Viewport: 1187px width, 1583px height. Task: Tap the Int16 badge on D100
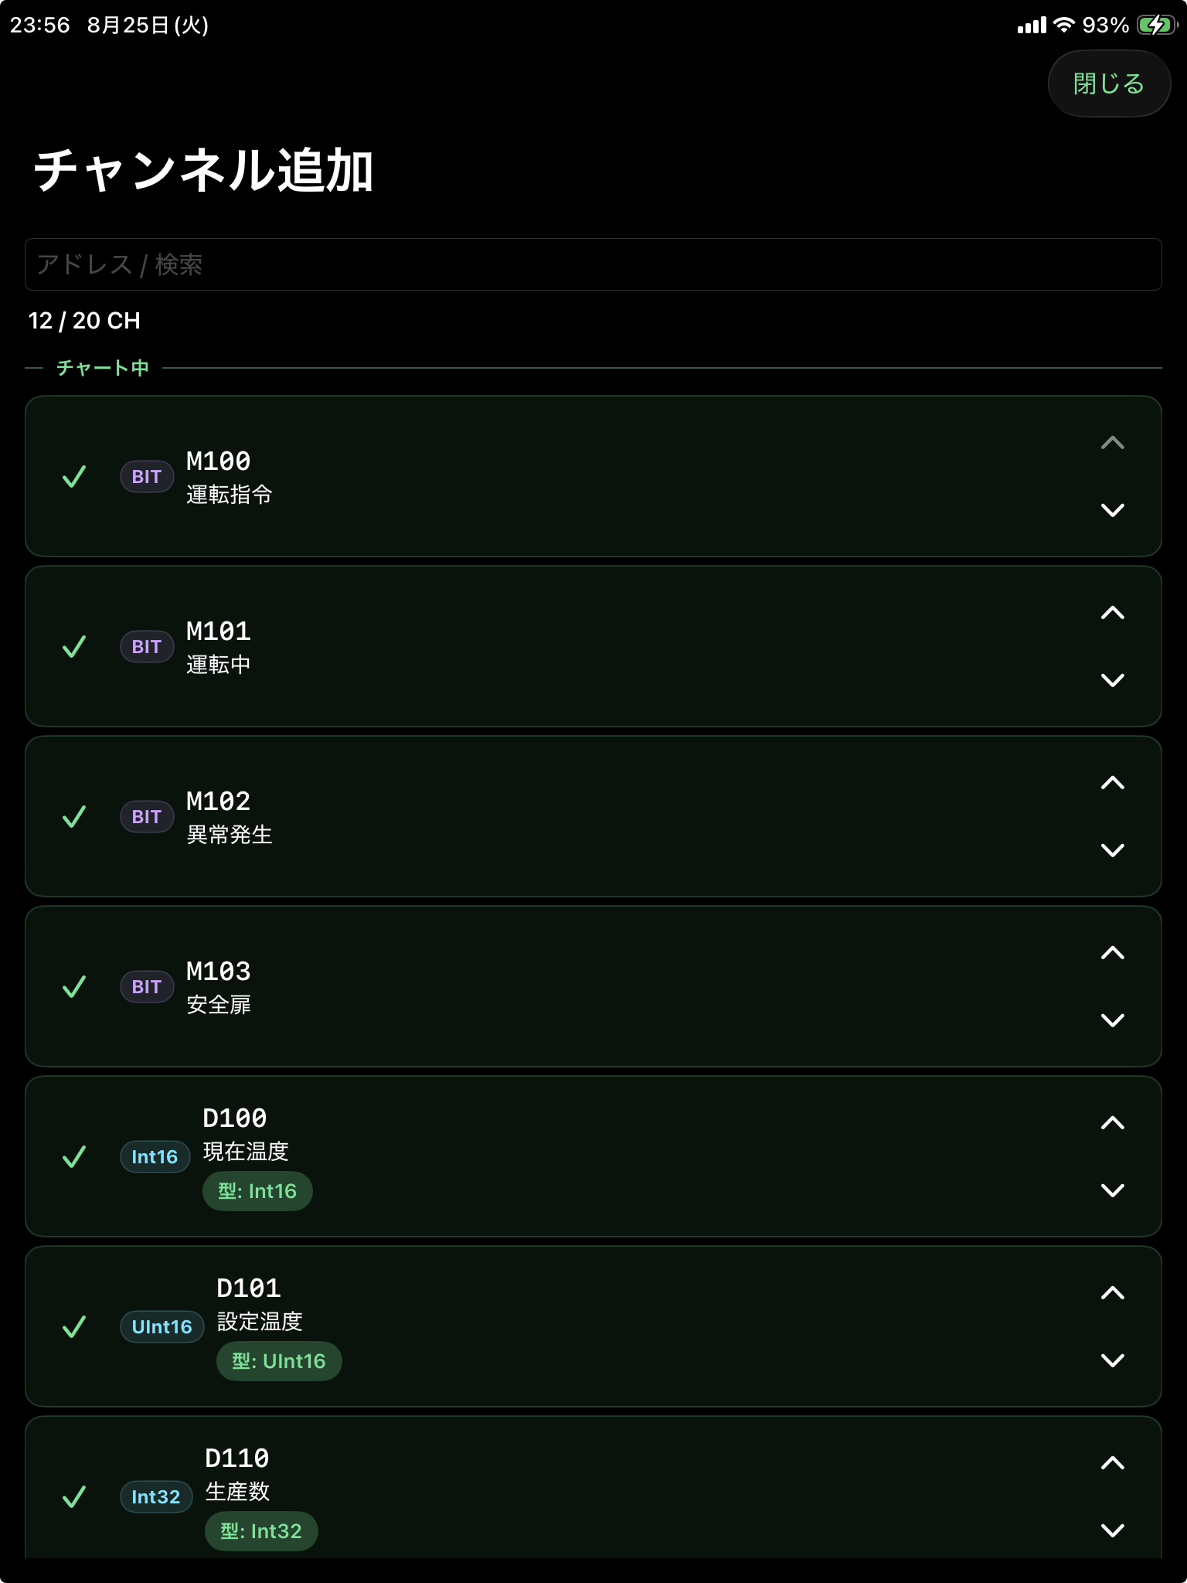coord(155,1157)
